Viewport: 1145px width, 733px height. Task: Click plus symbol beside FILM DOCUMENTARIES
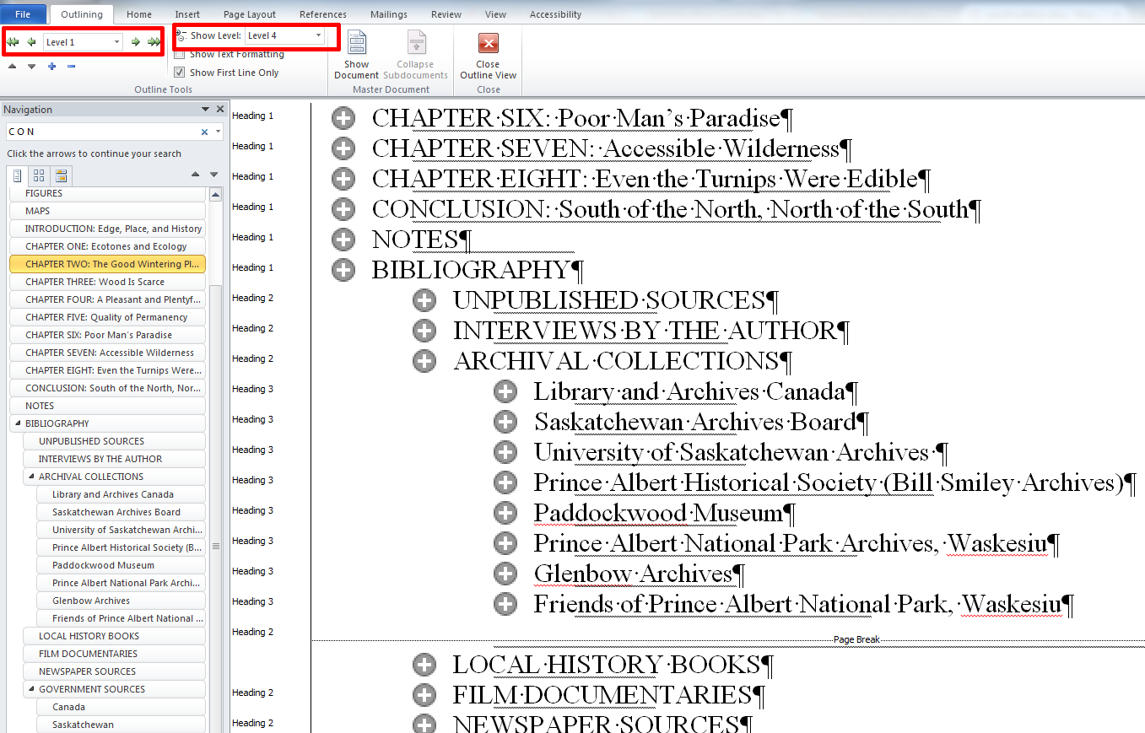[424, 695]
